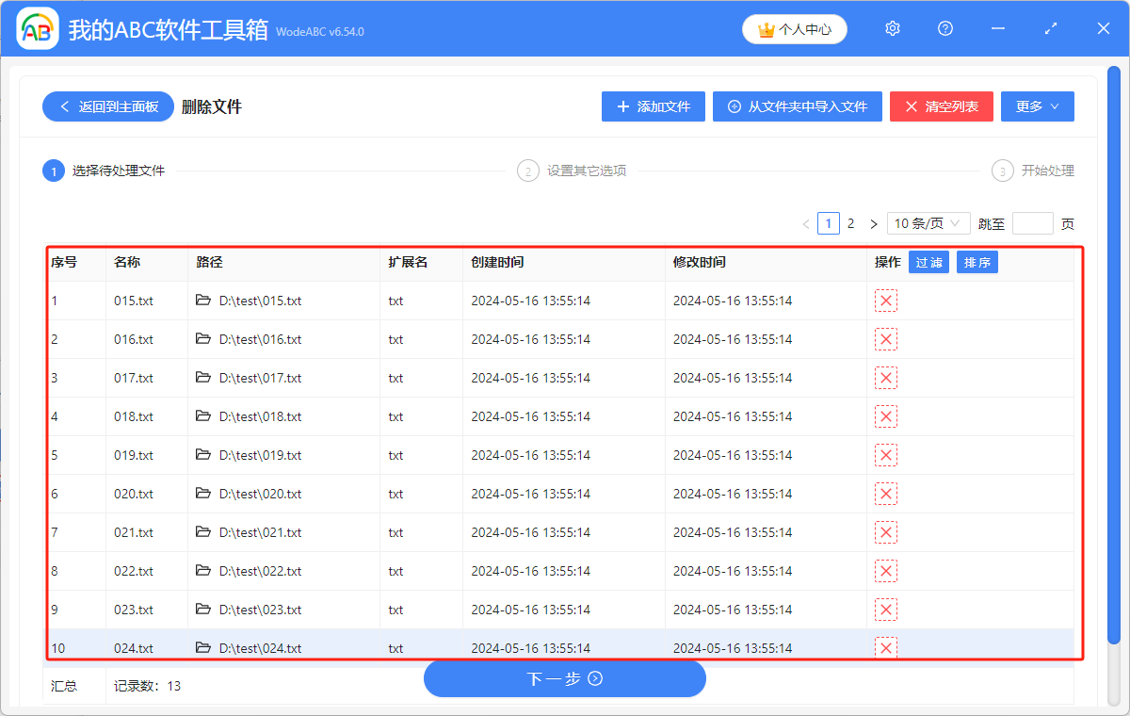Image resolution: width=1130 pixels, height=716 pixels.
Task: Remove 021.txt from the file list
Action: click(885, 532)
